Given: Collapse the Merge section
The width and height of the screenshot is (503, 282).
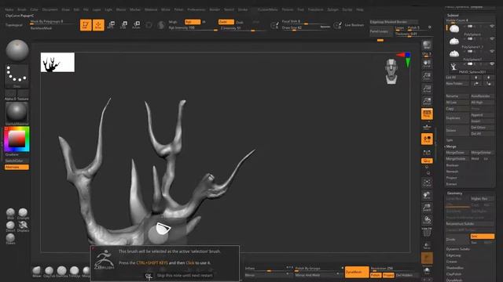Looking at the screenshot, I should 451,146.
